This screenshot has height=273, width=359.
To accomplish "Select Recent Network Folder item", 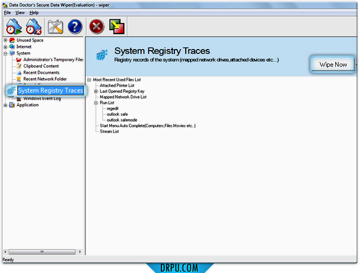I will (45, 79).
